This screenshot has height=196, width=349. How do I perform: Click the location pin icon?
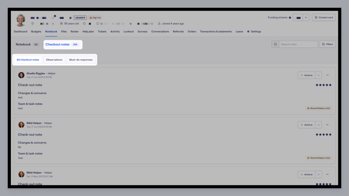coord(32,23)
